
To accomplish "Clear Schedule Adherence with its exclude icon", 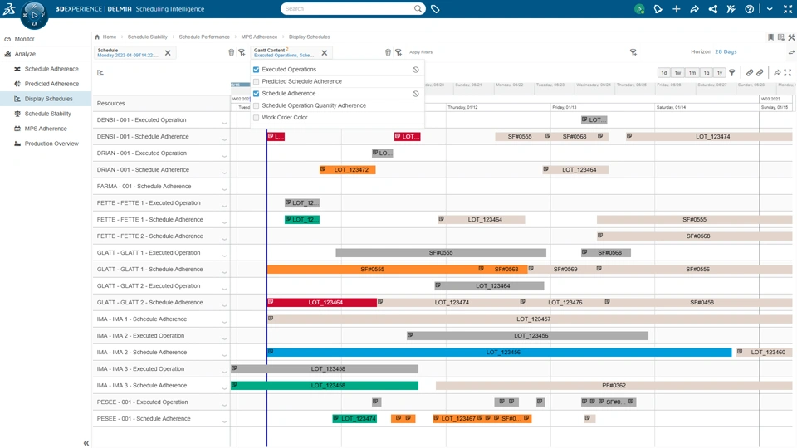I will [416, 94].
